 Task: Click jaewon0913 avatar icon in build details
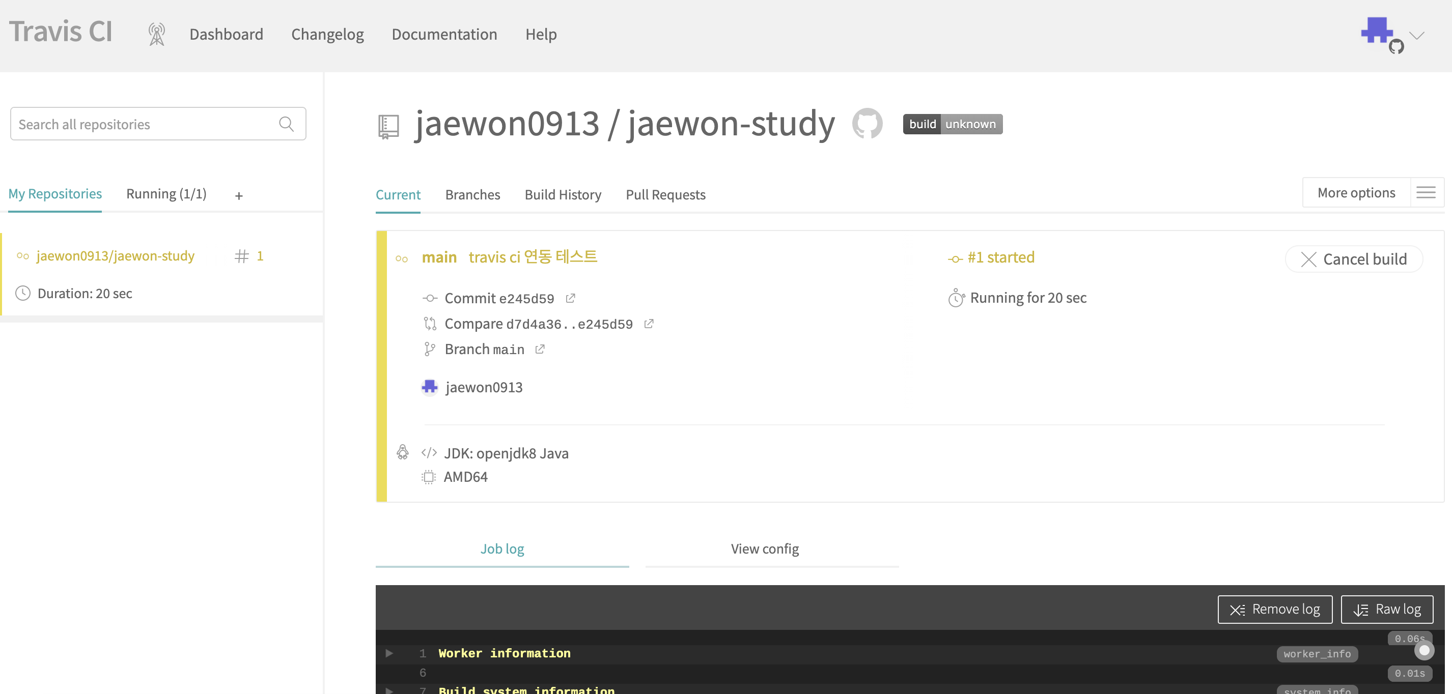[430, 387]
